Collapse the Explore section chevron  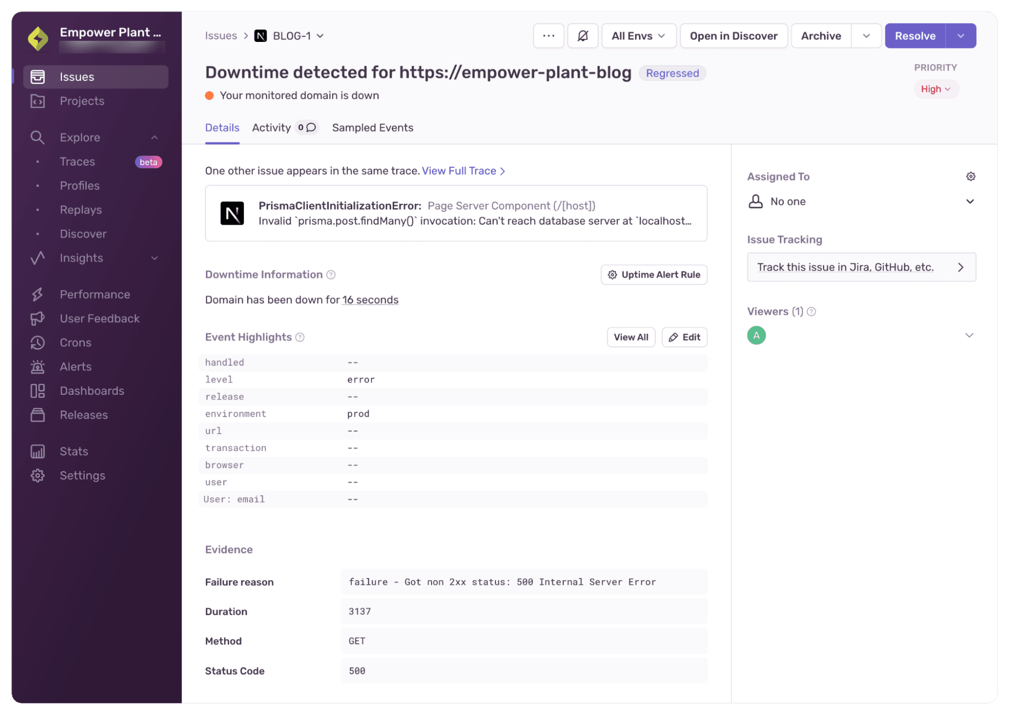coord(154,137)
